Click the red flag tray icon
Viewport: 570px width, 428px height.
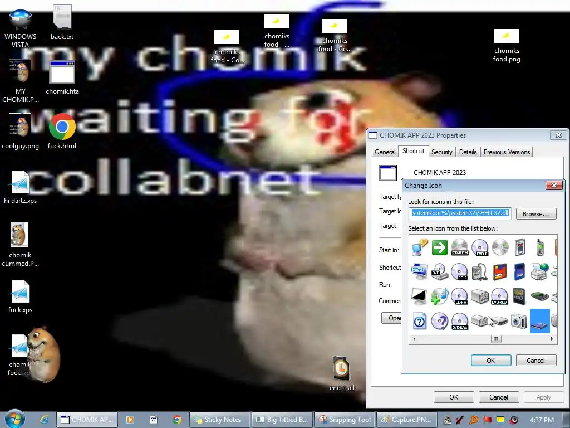[x=487, y=420]
